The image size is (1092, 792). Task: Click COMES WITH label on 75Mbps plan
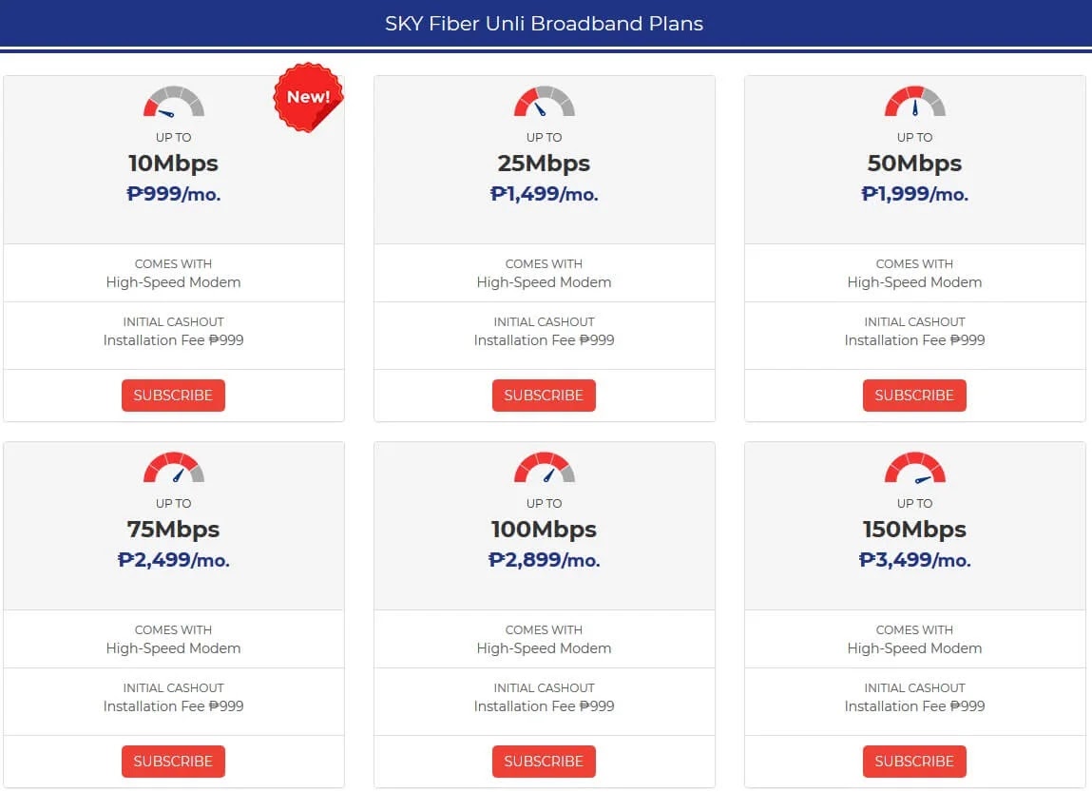173,629
